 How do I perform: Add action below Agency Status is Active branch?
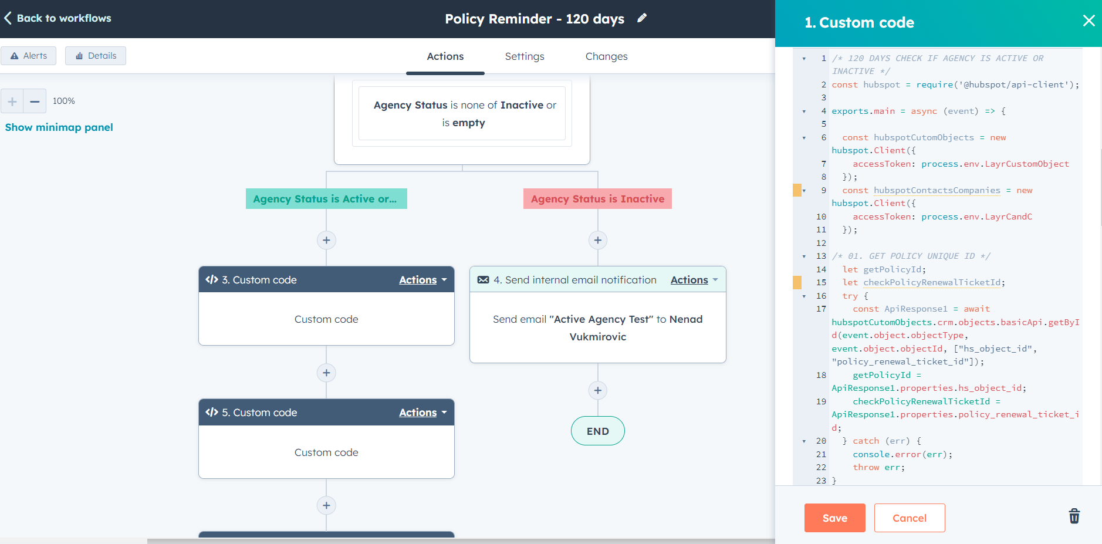coord(326,240)
